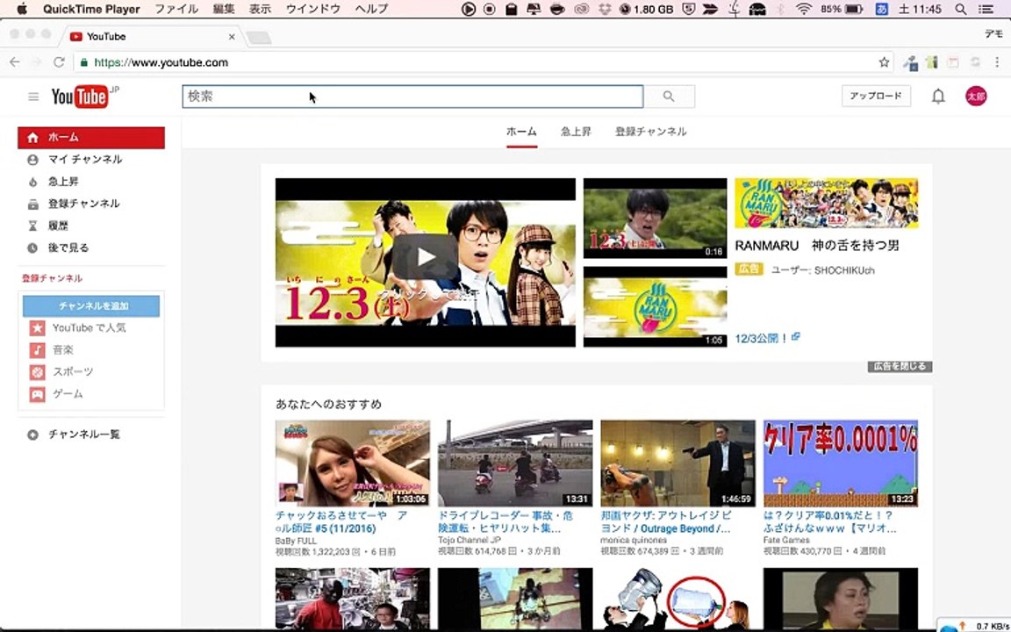Open a new tab beside YouTube tab
Image resolution: width=1011 pixels, height=632 pixels.
point(259,38)
